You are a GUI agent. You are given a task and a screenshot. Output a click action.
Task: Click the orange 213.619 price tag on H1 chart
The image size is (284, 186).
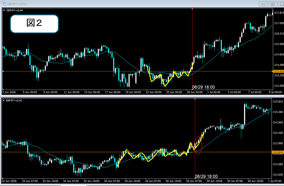(278, 152)
